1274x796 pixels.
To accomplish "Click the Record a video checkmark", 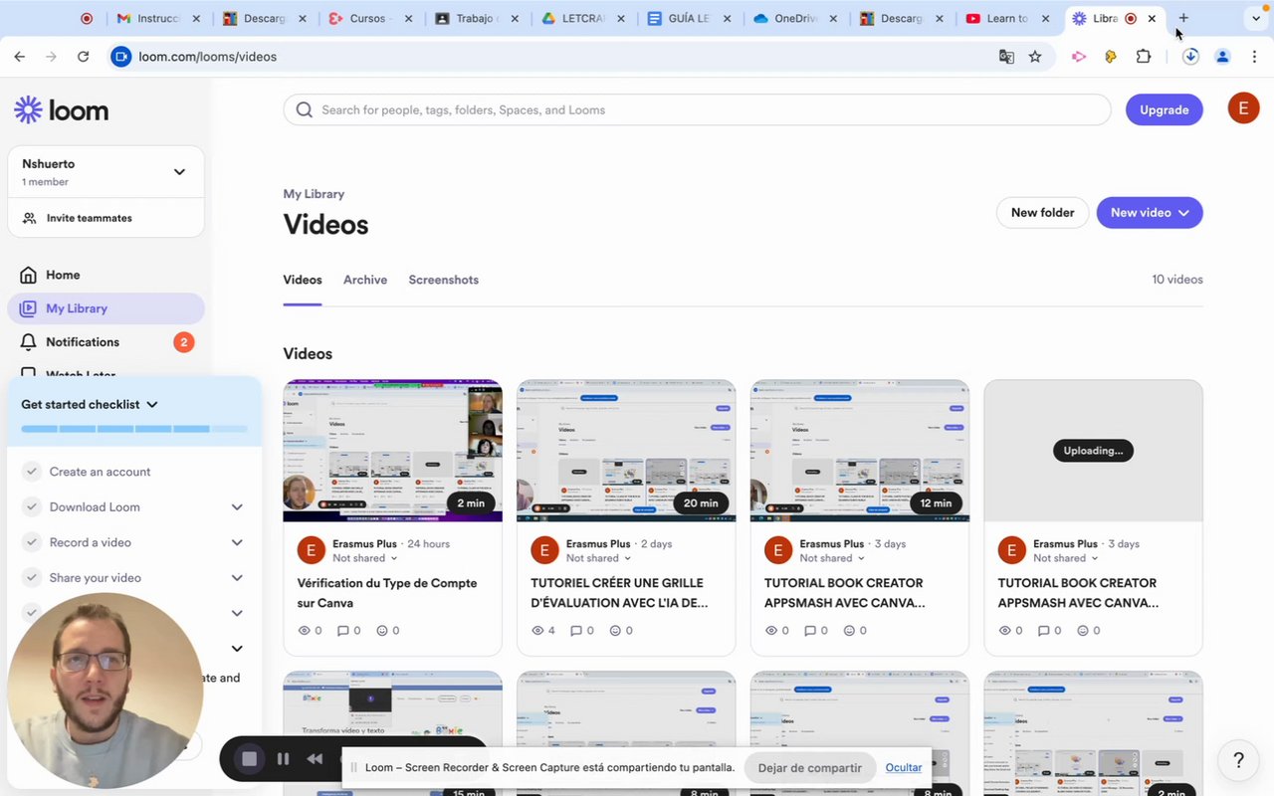I will pyautogui.click(x=32, y=542).
